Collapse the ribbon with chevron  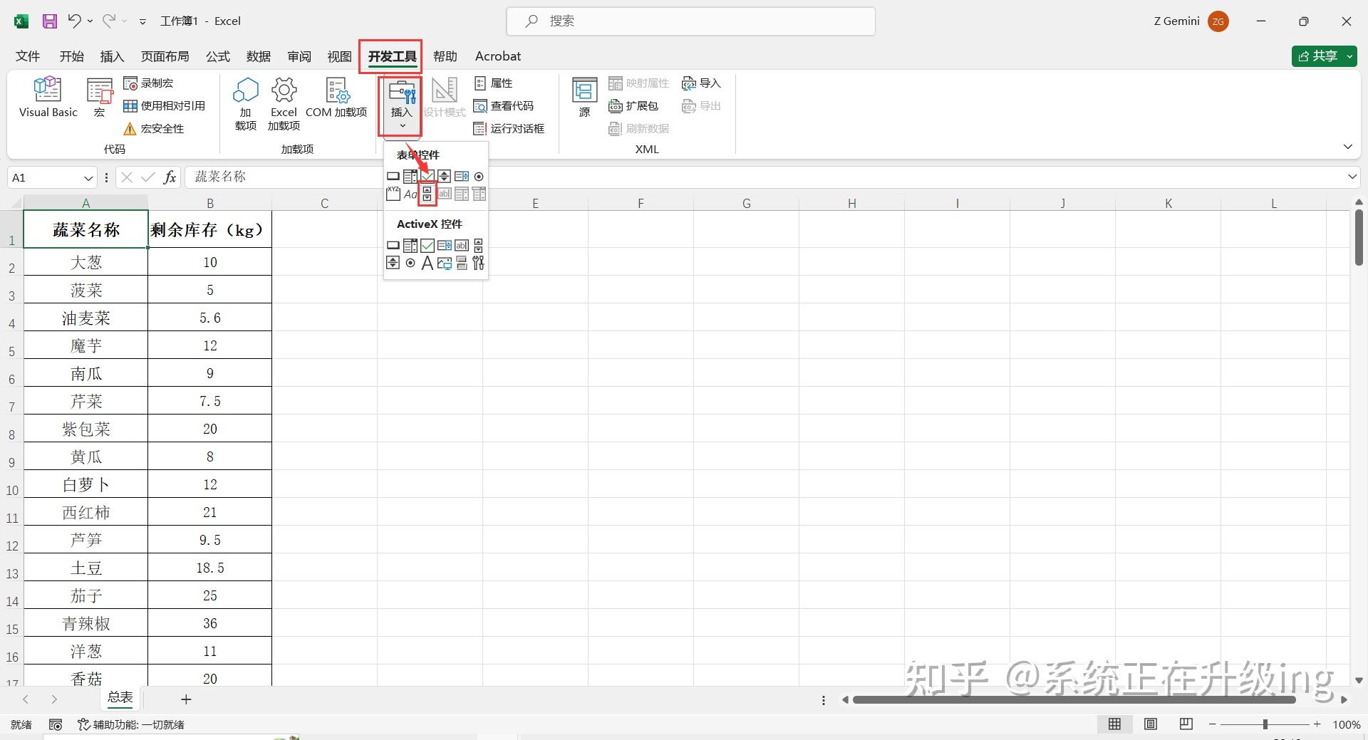coord(1347,147)
